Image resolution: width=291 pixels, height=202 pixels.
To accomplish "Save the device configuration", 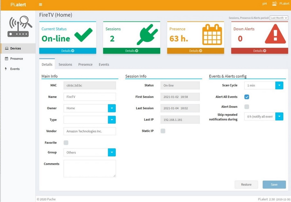I will tap(274, 184).
